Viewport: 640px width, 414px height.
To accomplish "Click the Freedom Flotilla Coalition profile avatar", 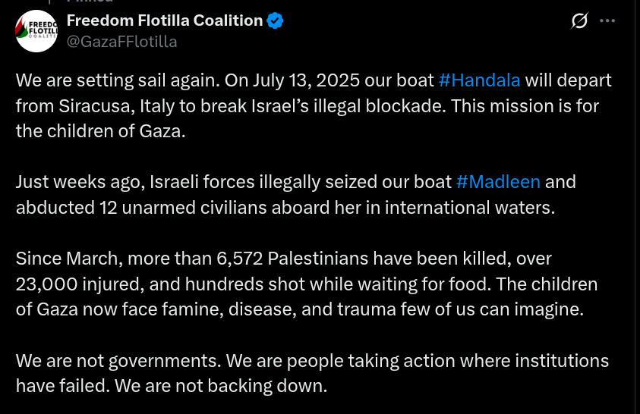I will 36,31.
